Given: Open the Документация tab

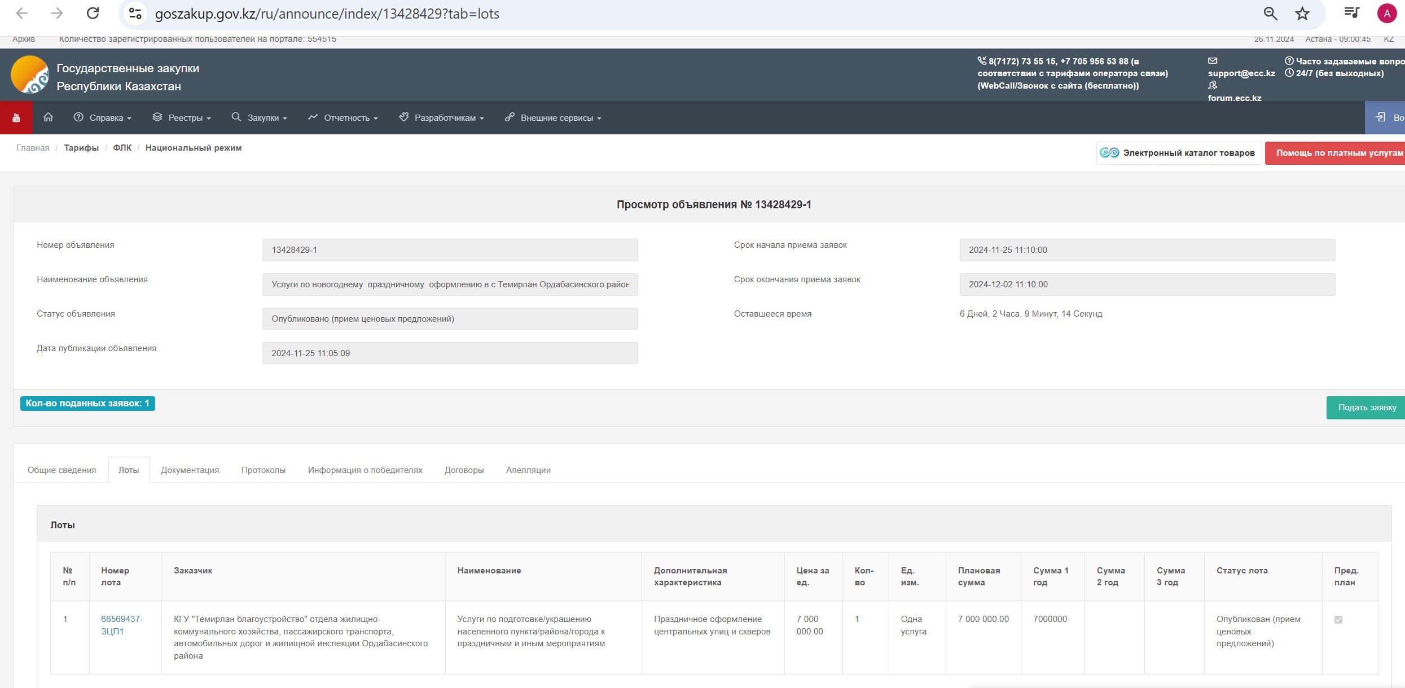Looking at the screenshot, I should [x=190, y=470].
